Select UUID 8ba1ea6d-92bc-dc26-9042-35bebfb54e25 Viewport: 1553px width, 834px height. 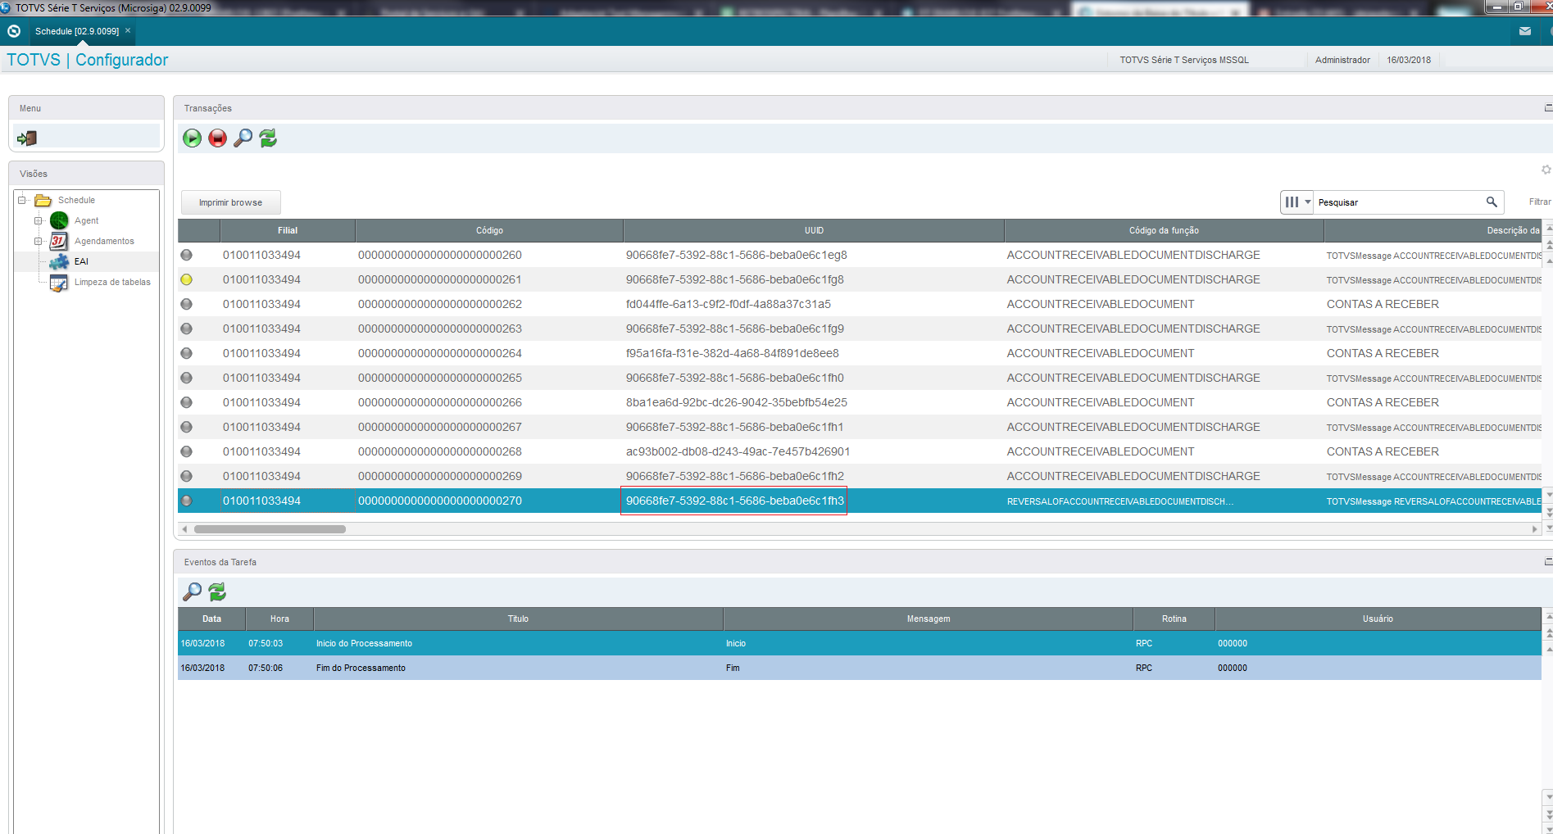(737, 402)
